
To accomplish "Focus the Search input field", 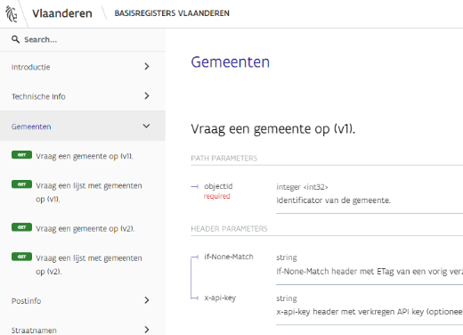I will pyautogui.click(x=83, y=39).
